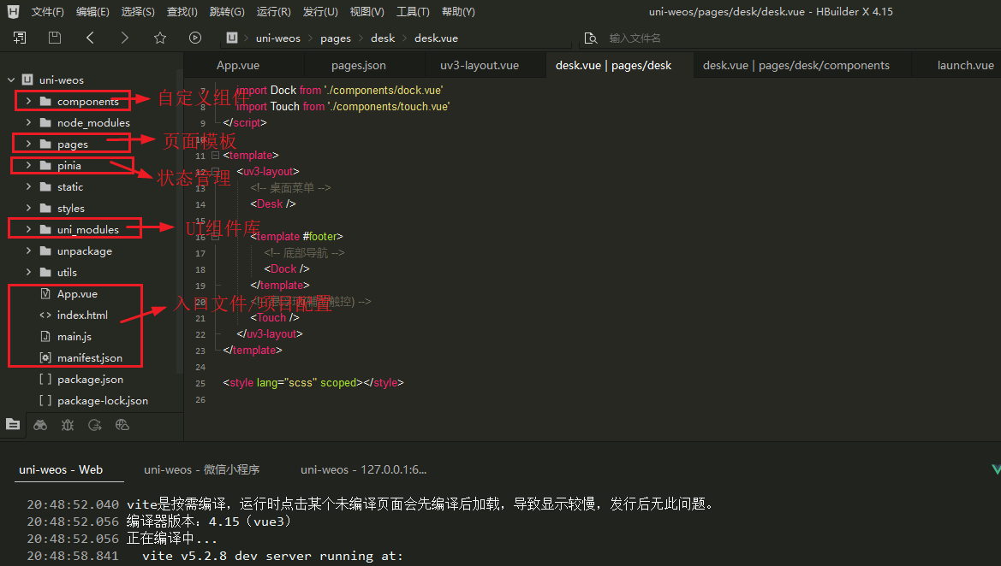The height and width of the screenshot is (566, 1001).
Task: Switch to the pages.json editor tab
Action: coord(359,65)
